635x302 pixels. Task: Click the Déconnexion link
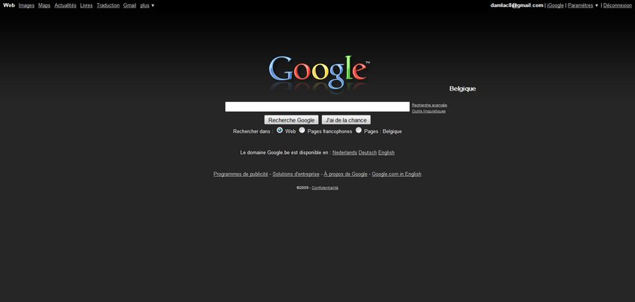[617, 5]
